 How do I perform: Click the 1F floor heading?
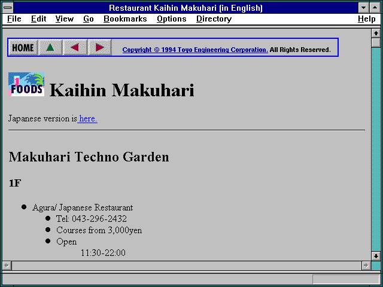pyautogui.click(x=15, y=183)
